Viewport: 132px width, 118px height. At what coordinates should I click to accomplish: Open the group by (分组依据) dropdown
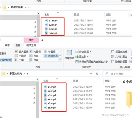pos(83,51)
